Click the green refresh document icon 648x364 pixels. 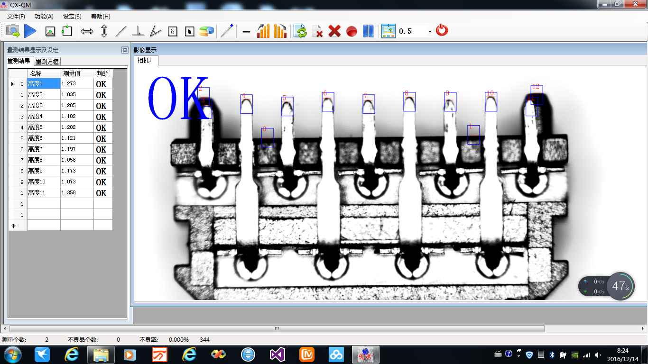click(x=300, y=31)
